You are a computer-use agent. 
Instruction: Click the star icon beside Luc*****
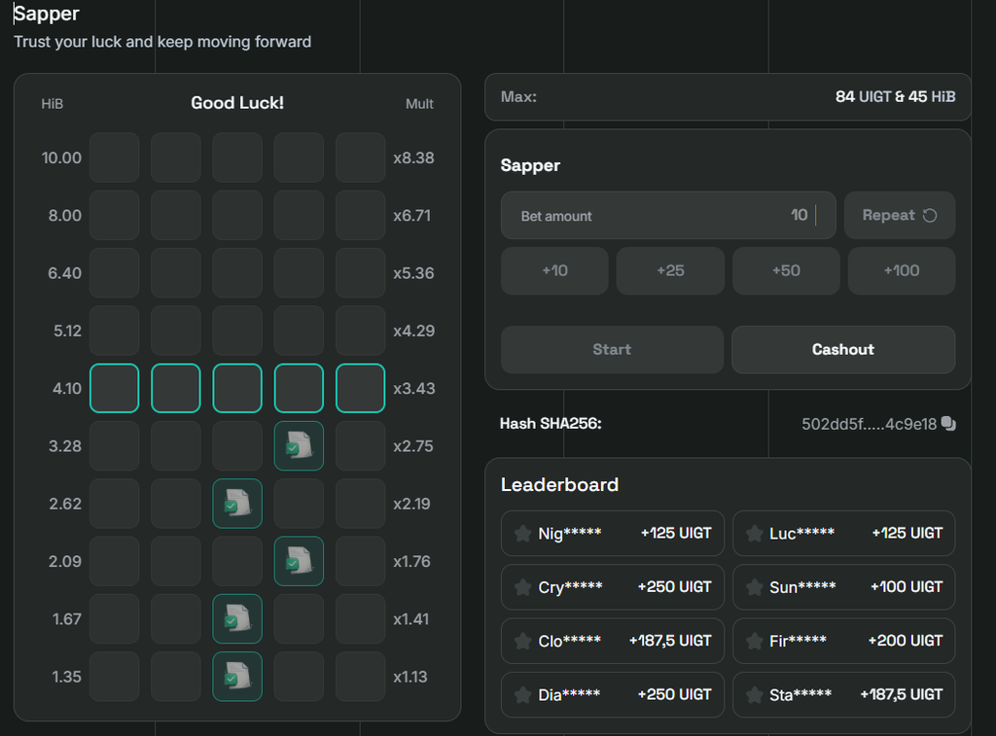[755, 534]
